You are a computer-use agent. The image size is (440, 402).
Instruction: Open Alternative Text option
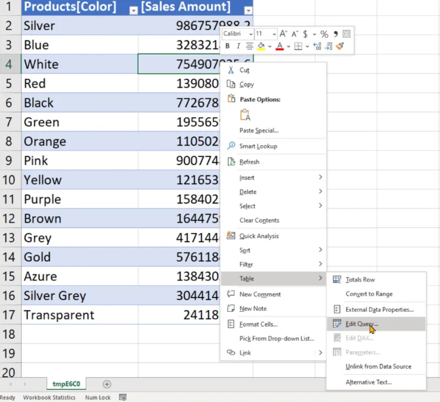coord(376,382)
